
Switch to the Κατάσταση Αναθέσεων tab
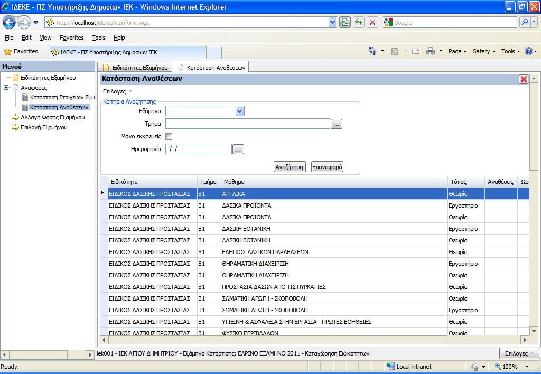[x=211, y=68]
